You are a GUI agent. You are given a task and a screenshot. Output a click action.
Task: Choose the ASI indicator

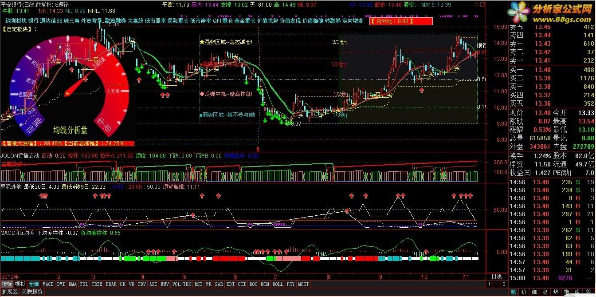click(153, 284)
